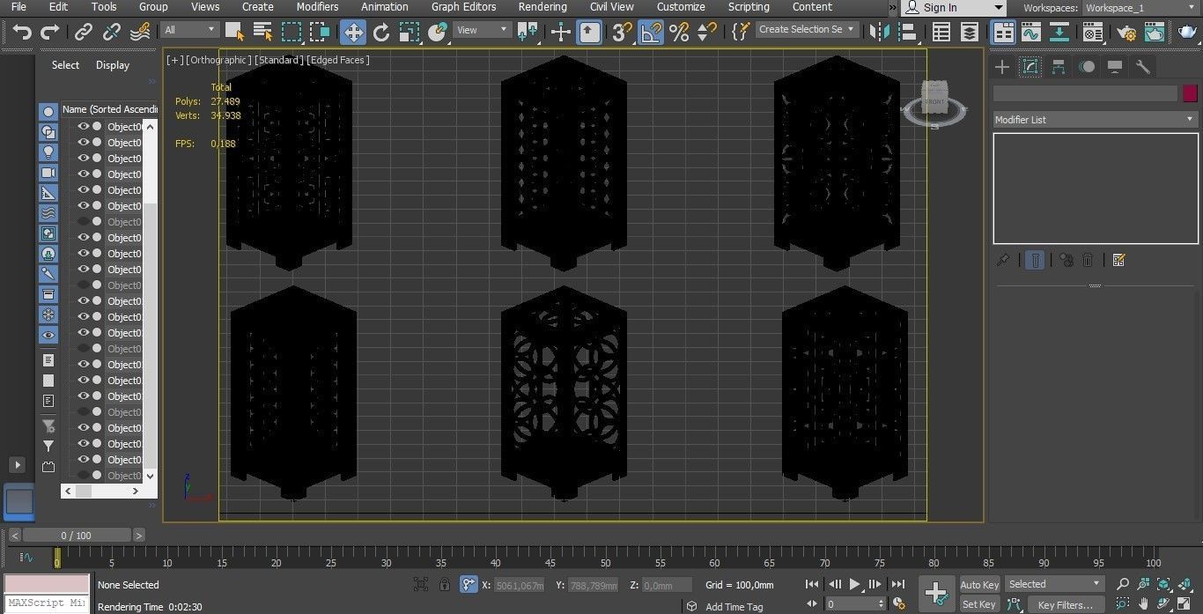Toggle the Spinner Snap button

tap(706, 33)
